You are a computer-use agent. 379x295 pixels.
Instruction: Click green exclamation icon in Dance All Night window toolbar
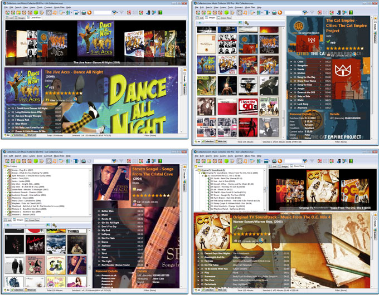(x=160, y=13)
